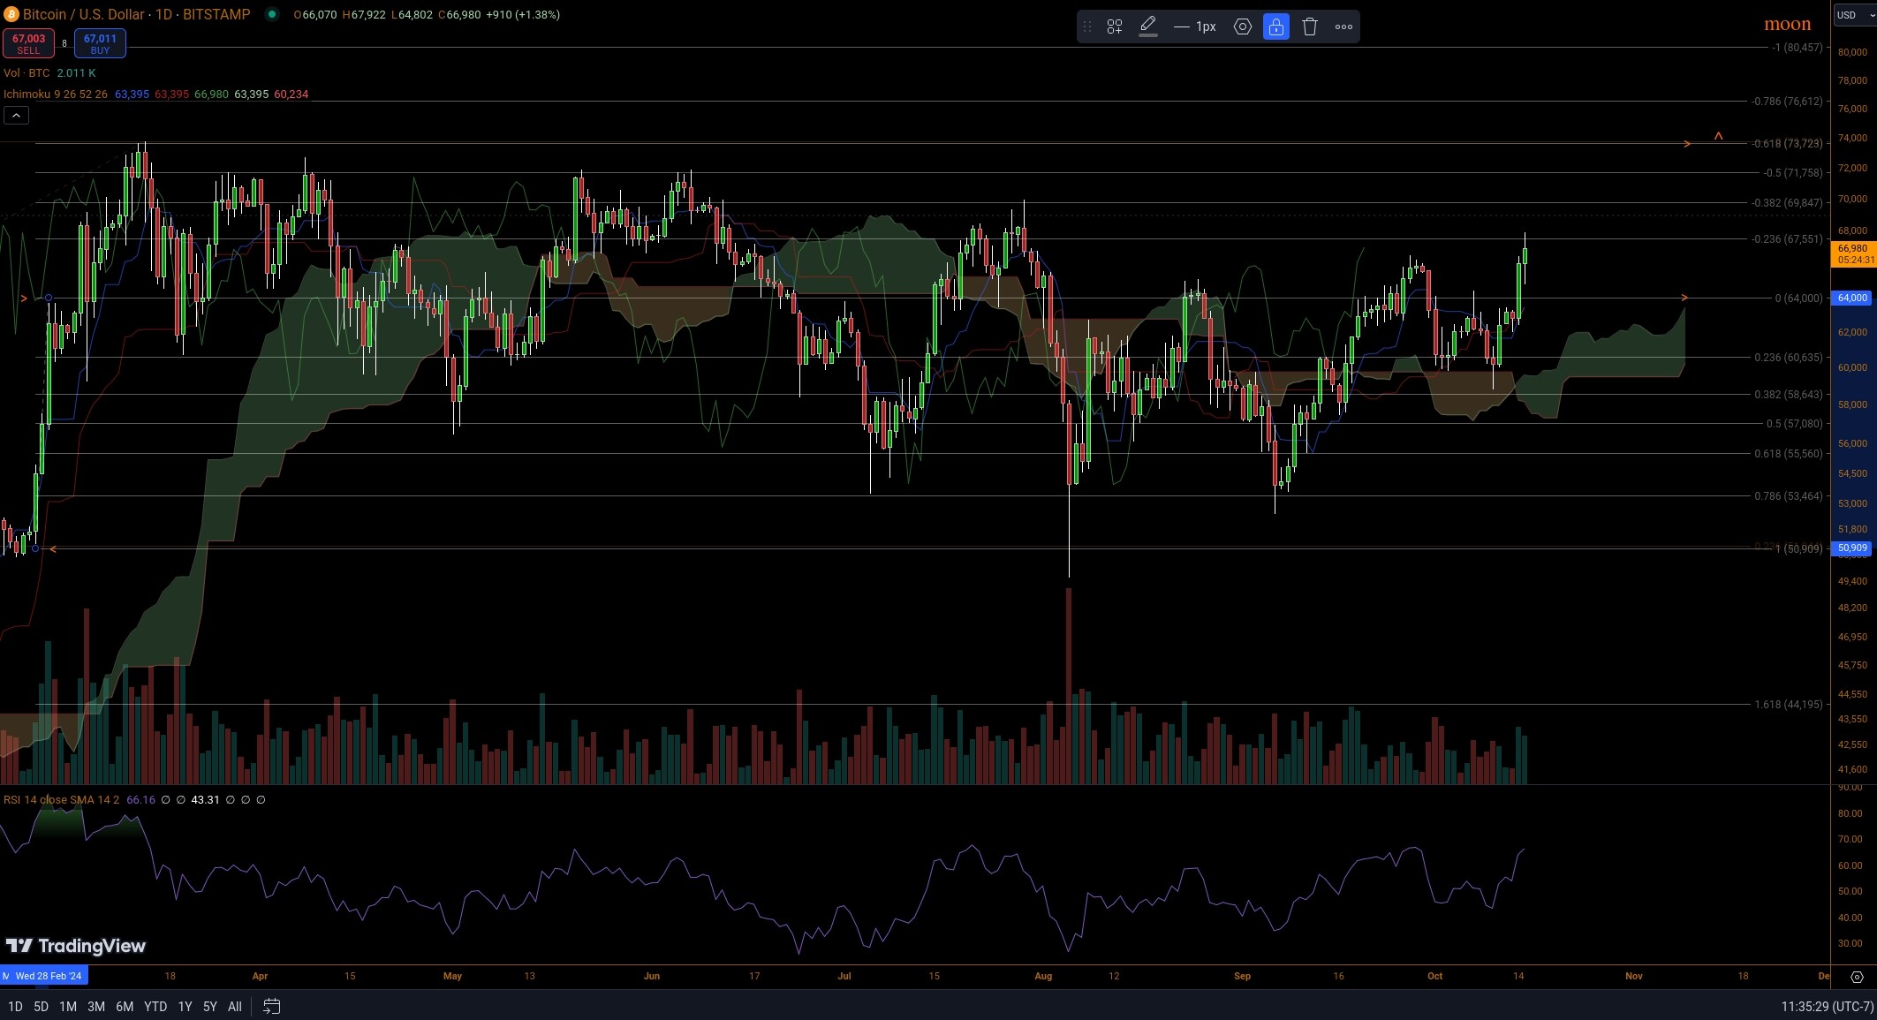Viewport: 1877px width, 1020px height.
Task: Click the moon text annotation
Action: [x=1788, y=24]
